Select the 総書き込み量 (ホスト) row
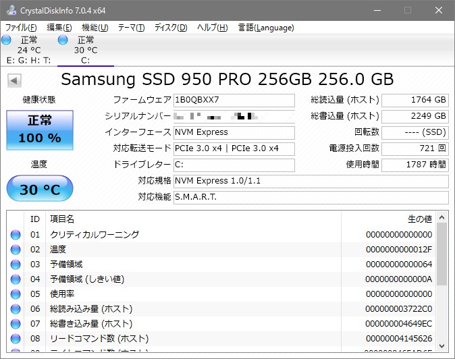Viewport: 455px width, 359px height. tap(221, 324)
